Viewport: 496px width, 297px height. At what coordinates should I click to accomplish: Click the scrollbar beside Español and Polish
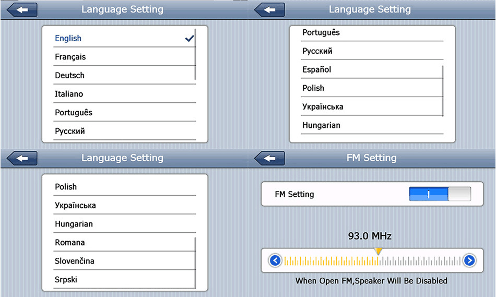tap(443, 91)
